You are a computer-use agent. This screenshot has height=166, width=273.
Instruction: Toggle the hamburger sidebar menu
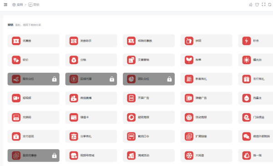click(x=5, y=5)
